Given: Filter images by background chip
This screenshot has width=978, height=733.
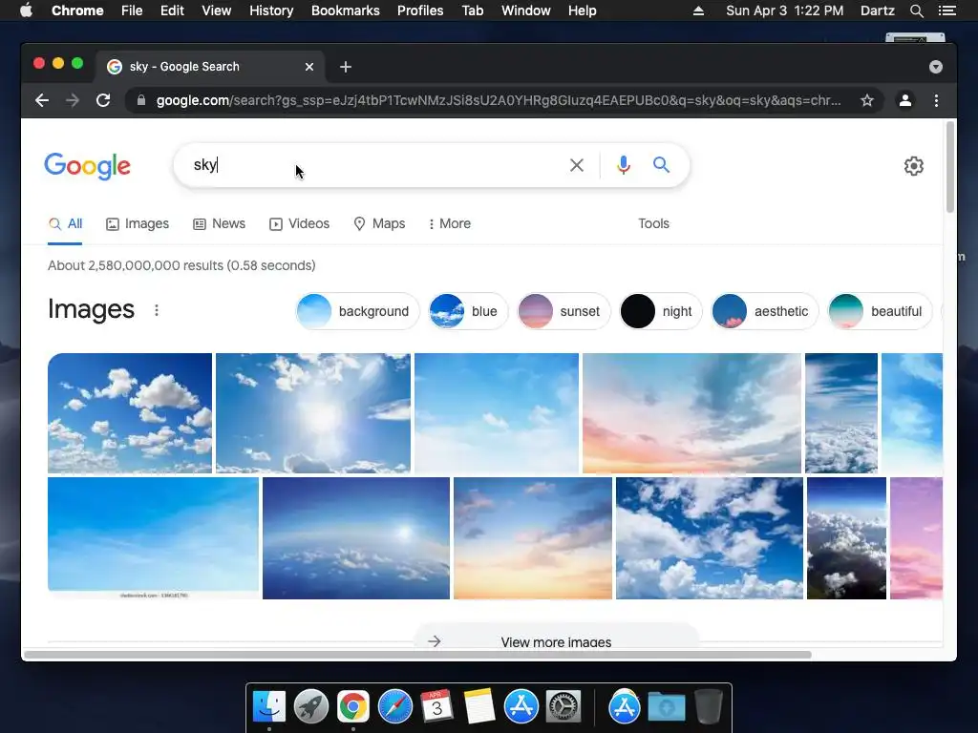Looking at the screenshot, I should pyautogui.click(x=357, y=311).
